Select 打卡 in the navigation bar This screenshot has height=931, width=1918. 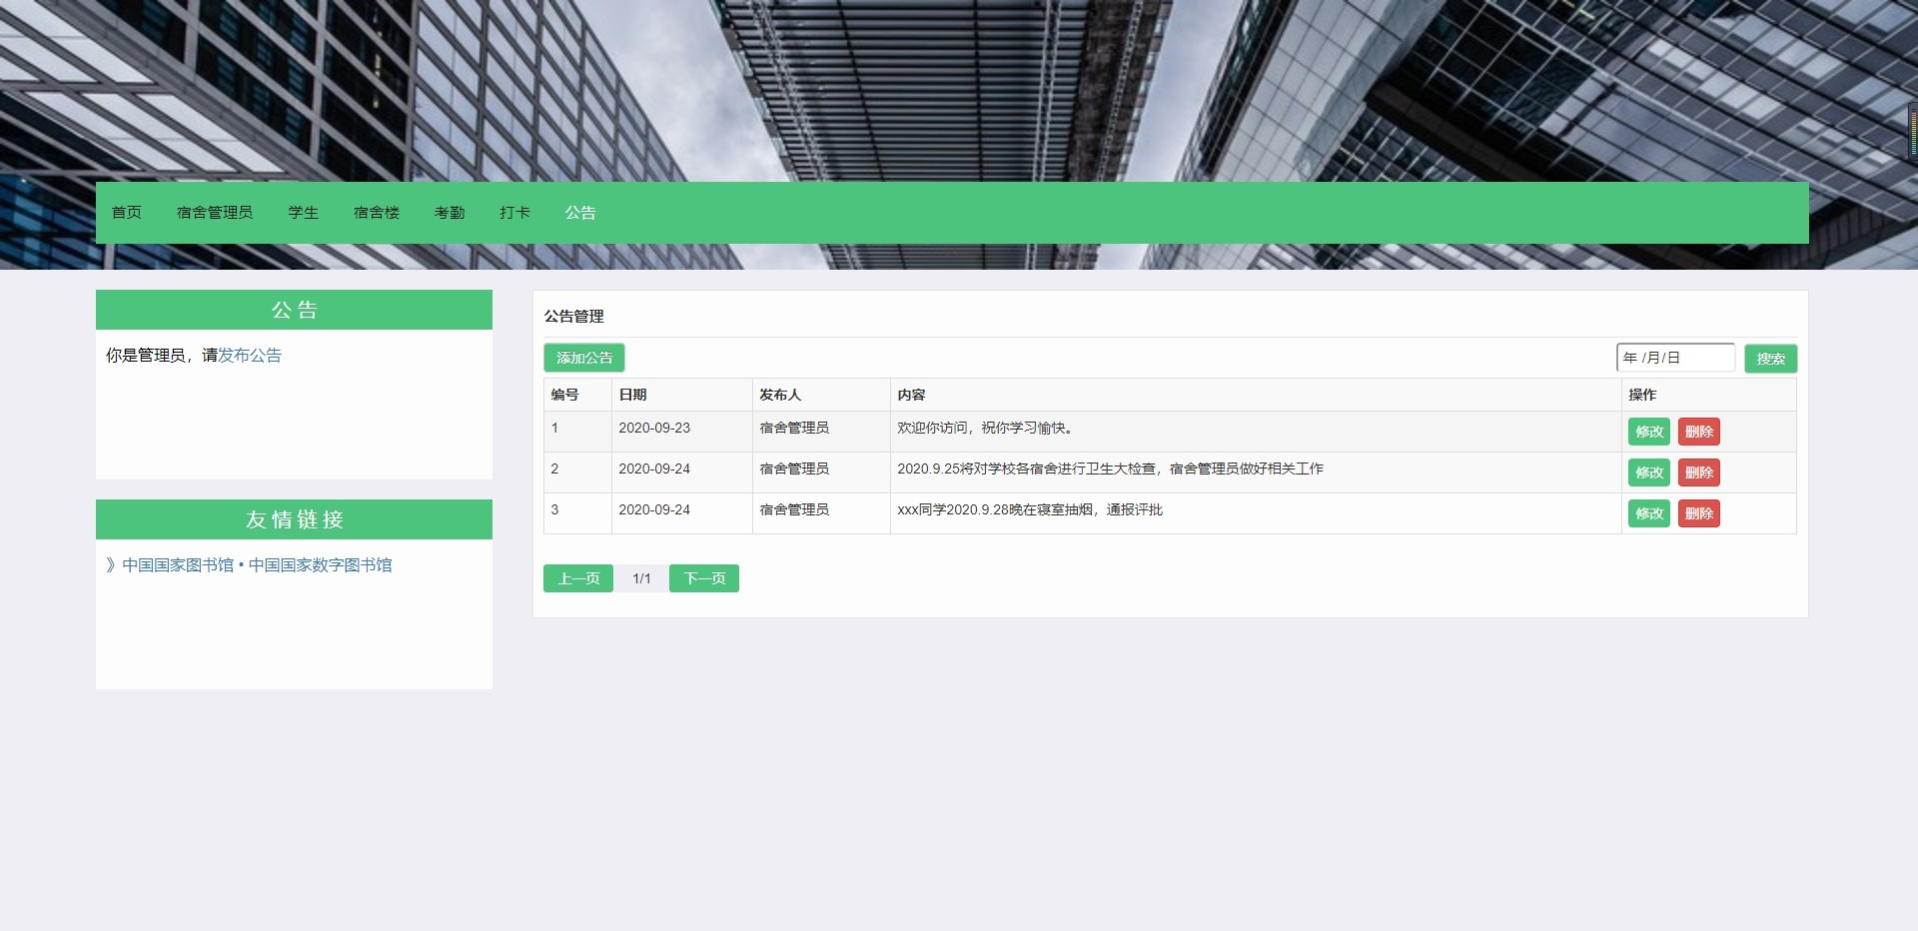[515, 213]
